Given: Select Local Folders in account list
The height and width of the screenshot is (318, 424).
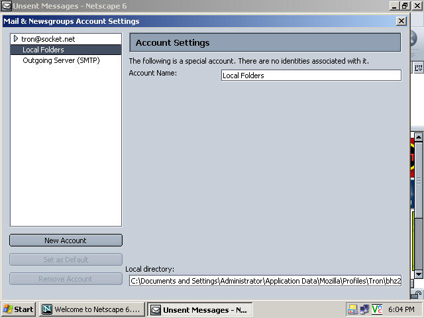Looking at the screenshot, I should (66, 50).
